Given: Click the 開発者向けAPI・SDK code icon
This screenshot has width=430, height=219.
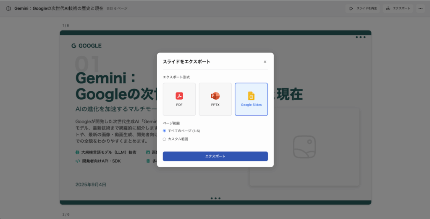Looking at the screenshot, I should (78, 161).
